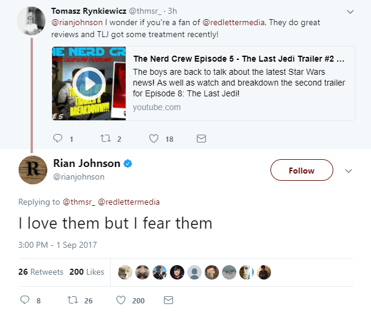The image size is (371, 322).
Task: Open The Nerd Crew Episode 5 card title
Action: [x=239, y=59]
